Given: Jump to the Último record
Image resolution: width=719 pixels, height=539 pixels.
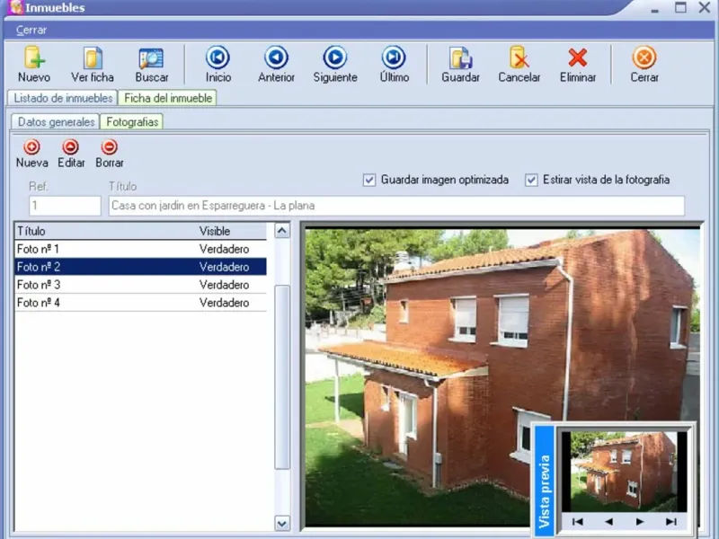Looking at the screenshot, I should tap(394, 64).
